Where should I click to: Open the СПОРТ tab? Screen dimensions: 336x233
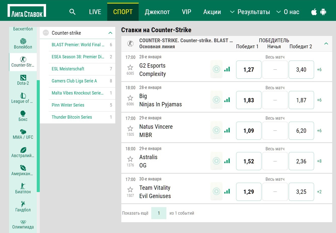coord(123,12)
